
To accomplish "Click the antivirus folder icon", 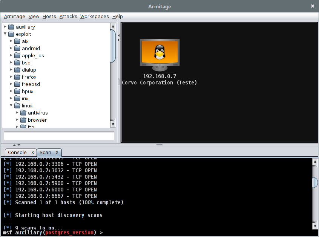I will (x=23, y=113).
